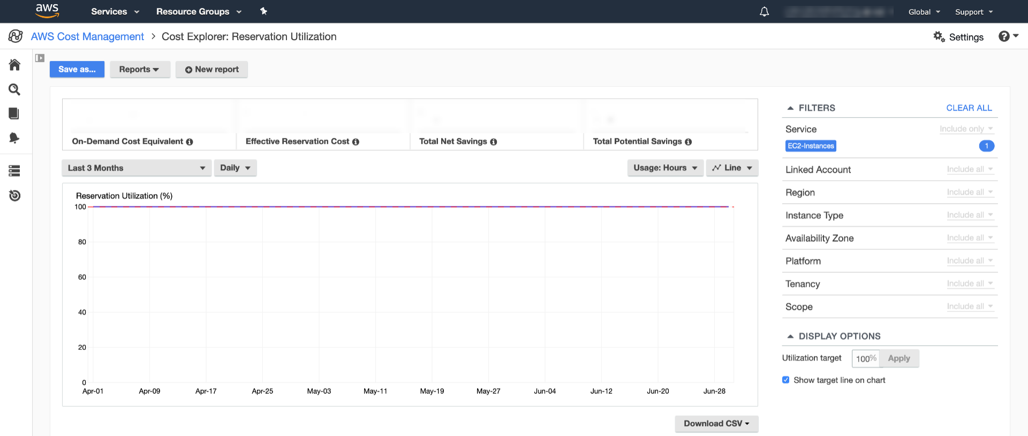The image size is (1028, 436).
Task: Open the Usage: Hours dropdown
Action: tap(665, 168)
